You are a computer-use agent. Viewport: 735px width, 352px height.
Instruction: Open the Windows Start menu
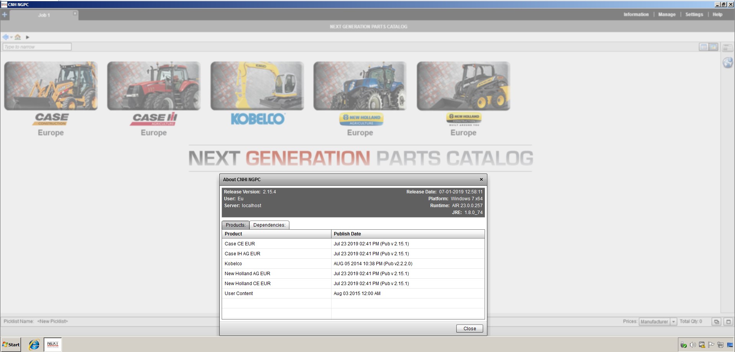coord(11,345)
